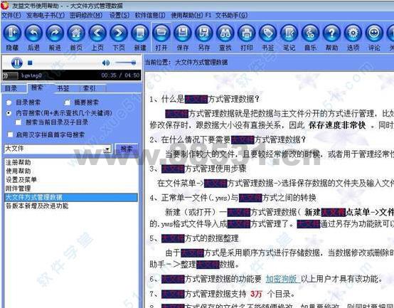Viewport: 394px width, 308px height.
Task: Open the 发布电子书(Y) menu
Action: (46, 16)
